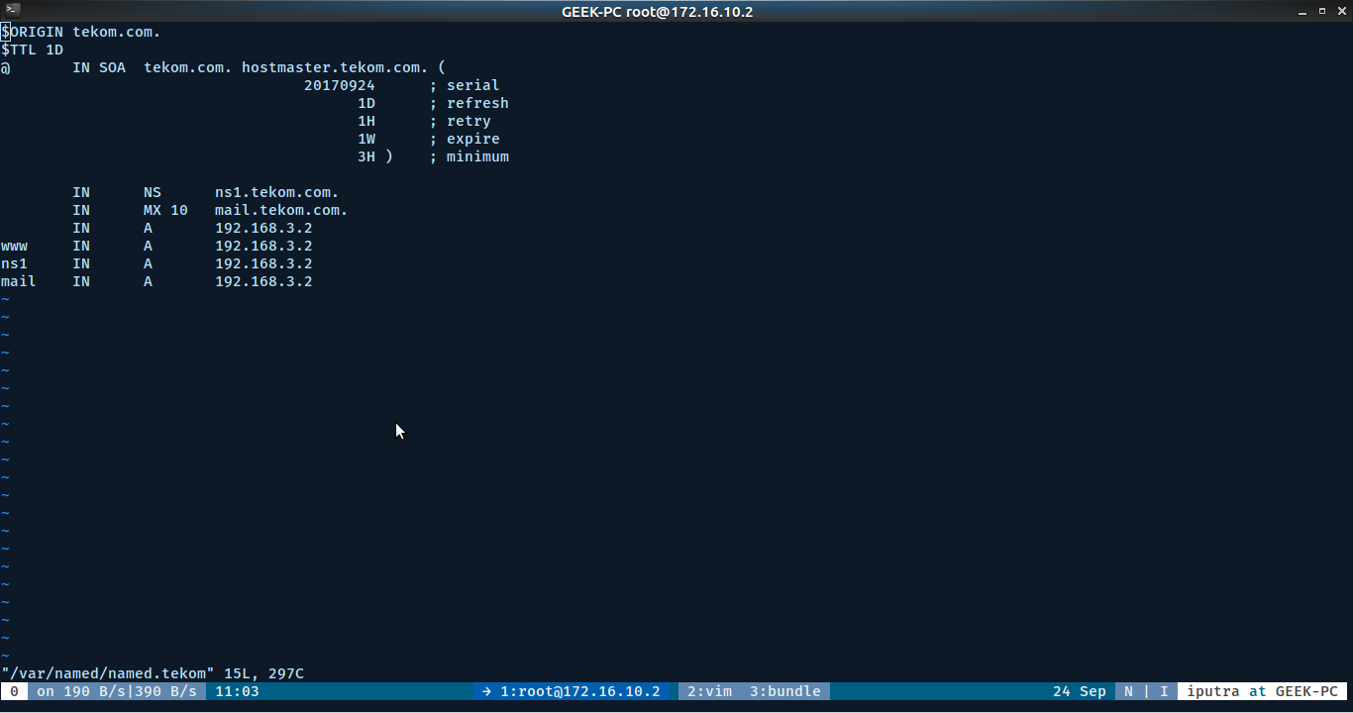Viewport: 1353px width, 713px height.
Task: Click the serial number 20170924
Action: click(340, 85)
